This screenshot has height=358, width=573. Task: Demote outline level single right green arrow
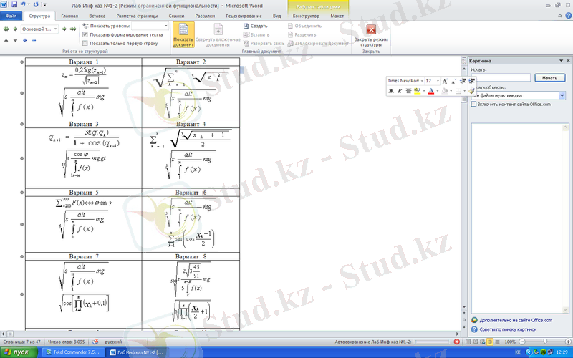click(64, 29)
